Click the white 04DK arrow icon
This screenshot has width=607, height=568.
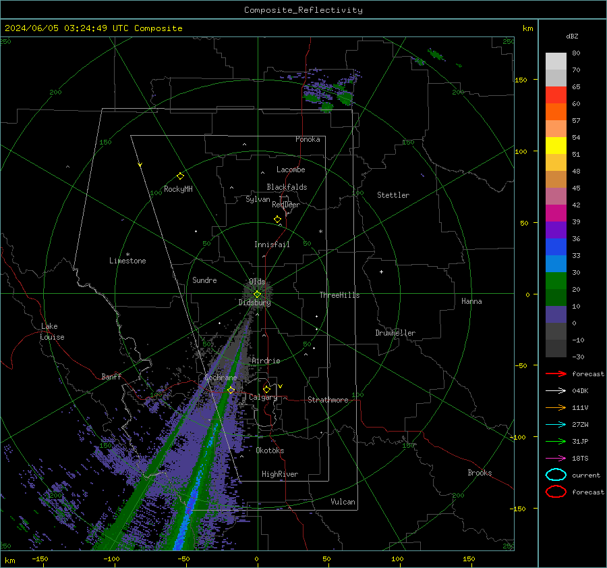556,391
